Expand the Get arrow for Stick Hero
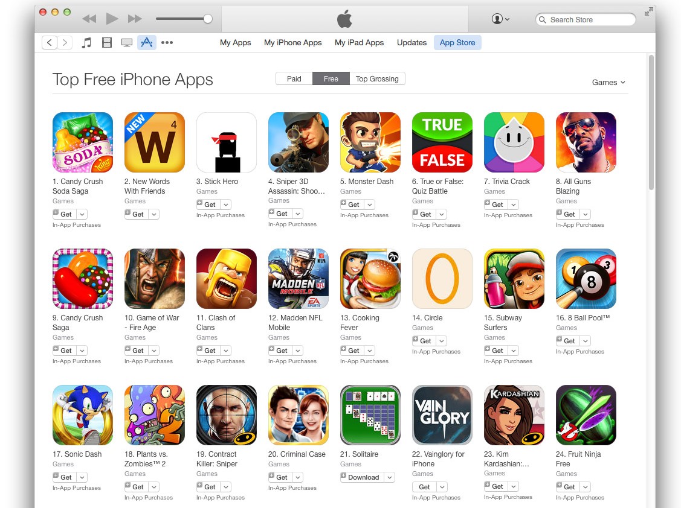The width and height of the screenshot is (681, 508). pos(226,205)
